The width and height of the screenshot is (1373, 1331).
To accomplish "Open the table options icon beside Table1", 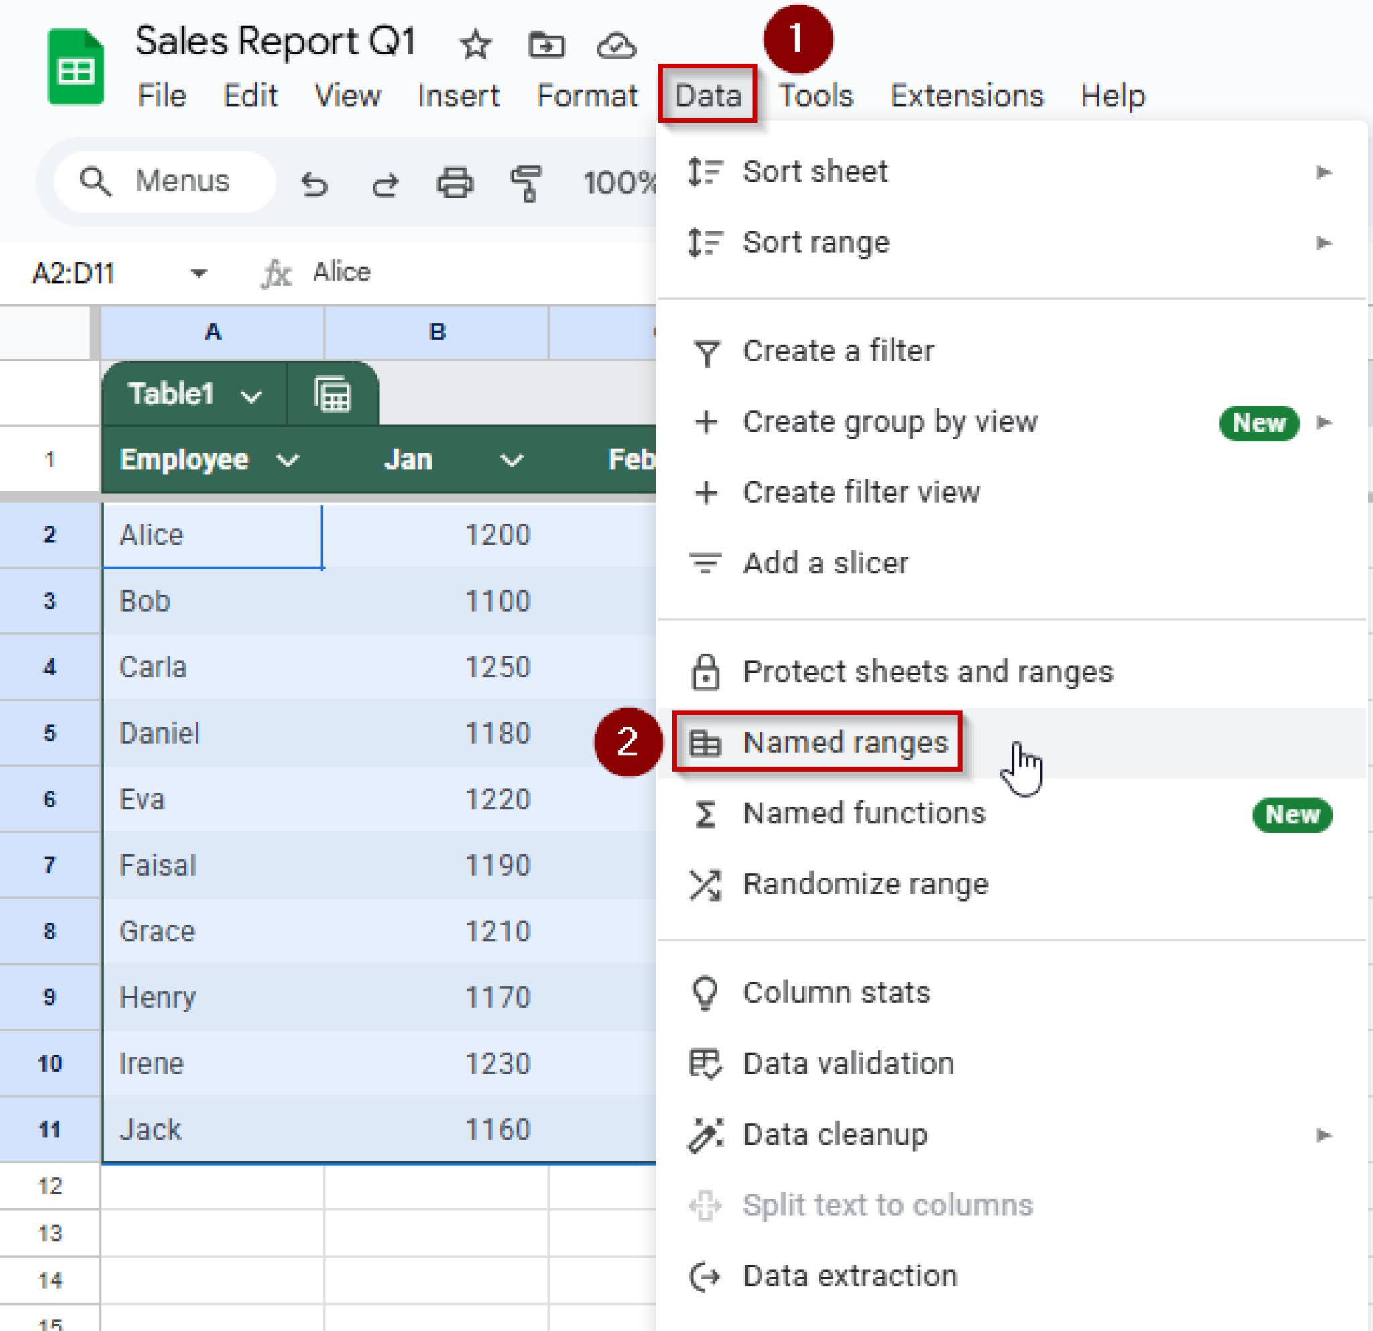I will 333,394.
